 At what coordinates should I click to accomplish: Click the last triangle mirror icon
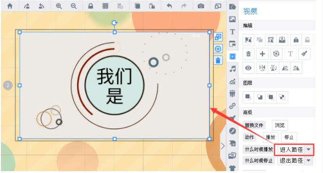point(296,68)
